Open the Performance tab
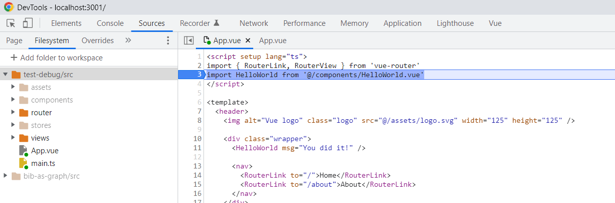 tap(304, 23)
